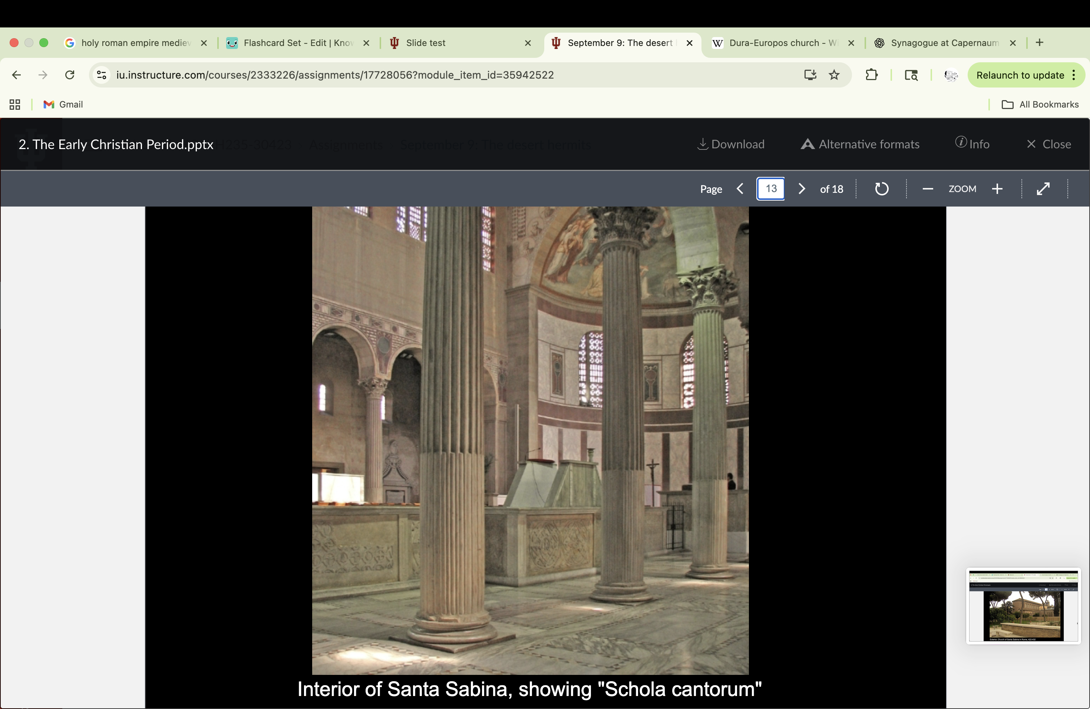This screenshot has height=709, width=1090.
Task: Bookmark this page with the star icon
Action: click(833, 75)
